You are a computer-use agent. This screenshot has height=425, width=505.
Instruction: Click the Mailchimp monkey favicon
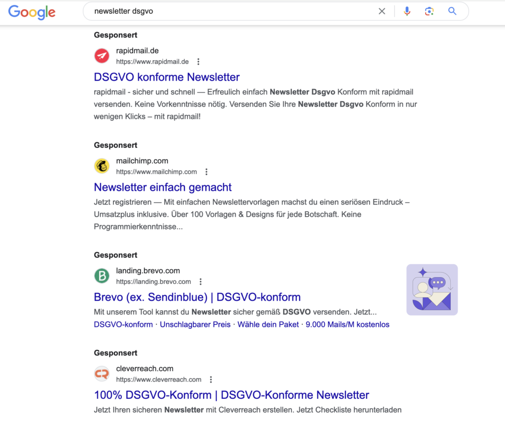[x=102, y=166]
